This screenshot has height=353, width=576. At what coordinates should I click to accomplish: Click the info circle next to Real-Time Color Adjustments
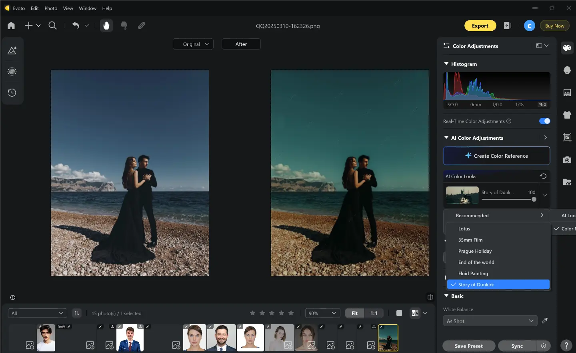point(509,121)
